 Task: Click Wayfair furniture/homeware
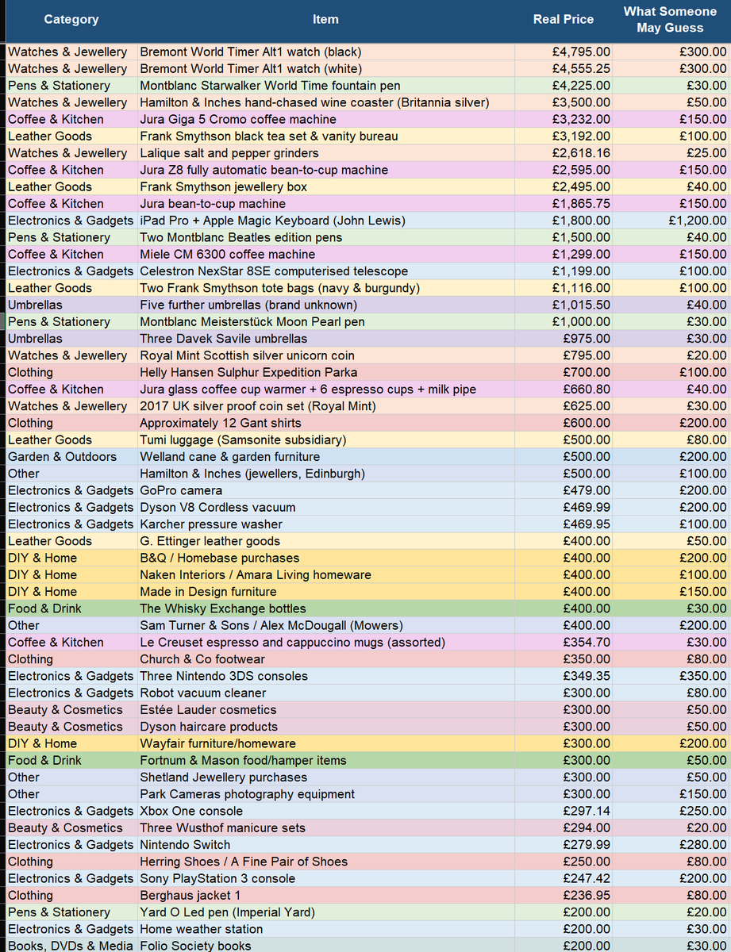326,743
